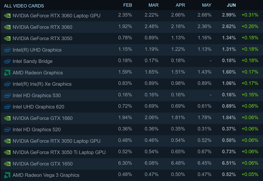Click Intel icon beside Intel HD Graphics 530
Image resolution: width=263 pixels, height=181 pixels.
point(7,96)
